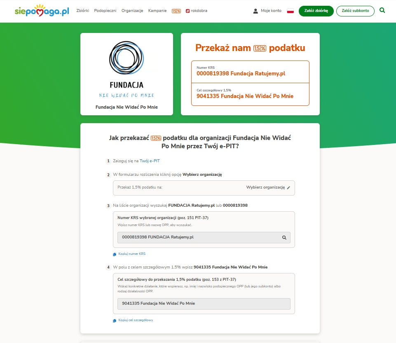
Task: Switch language via the Polish flag
Action: [x=290, y=11]
